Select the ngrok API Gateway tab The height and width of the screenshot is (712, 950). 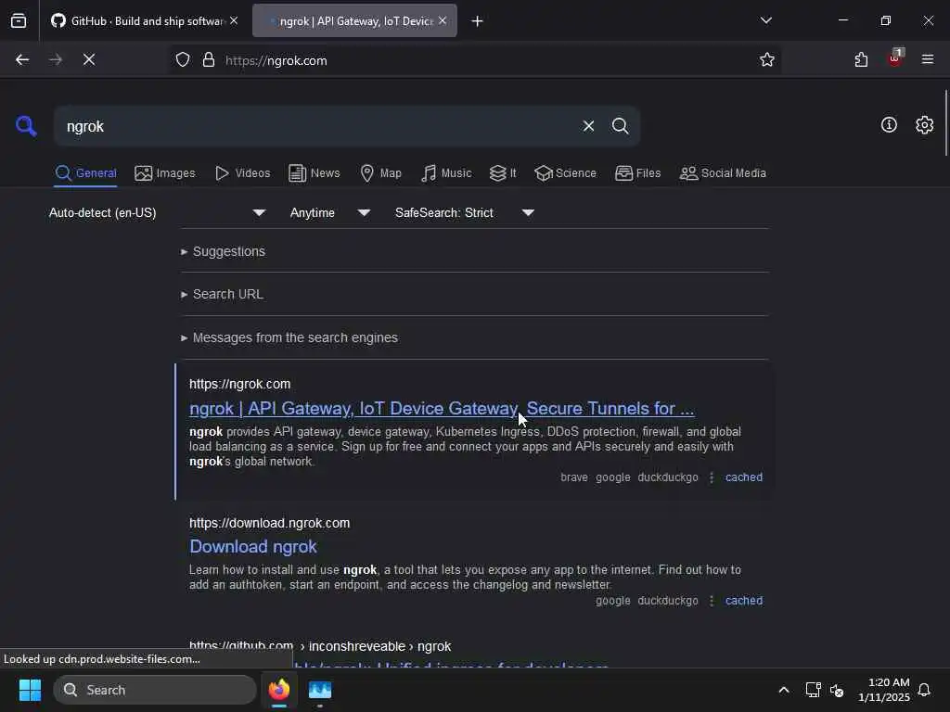[354, 21]
